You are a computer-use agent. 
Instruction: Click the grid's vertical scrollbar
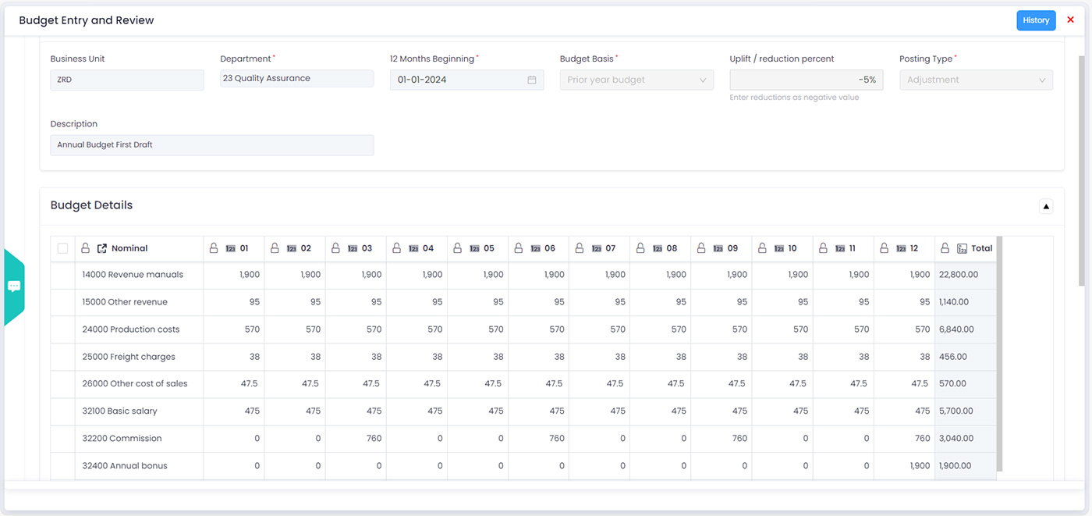(x=999, y=351)
